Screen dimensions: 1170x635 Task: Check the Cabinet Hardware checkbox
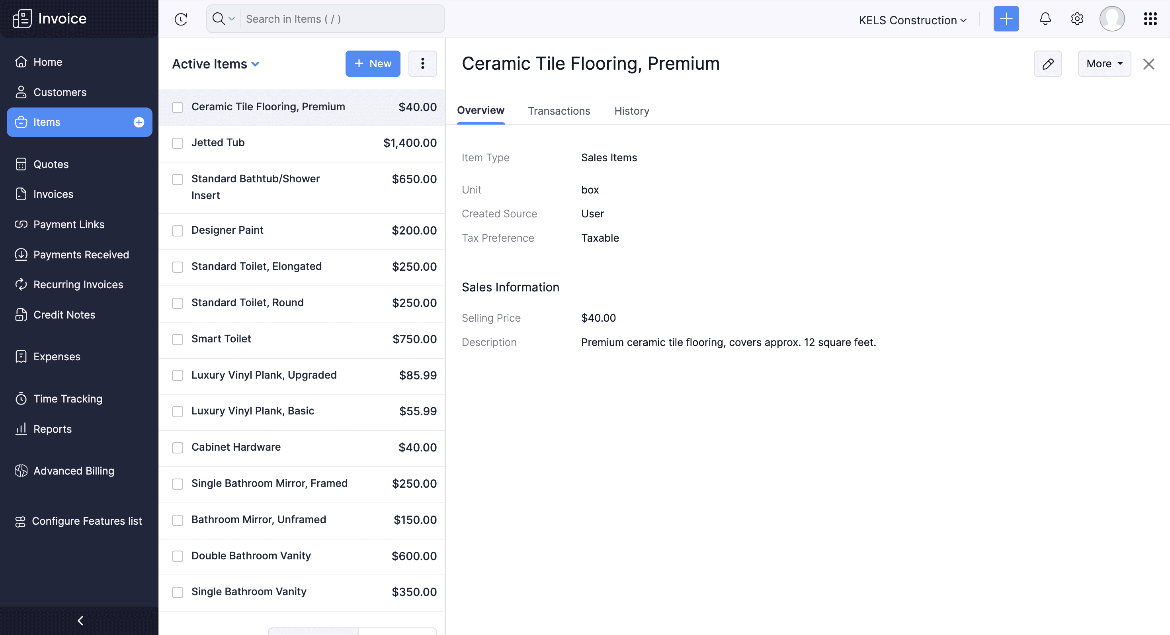(178, 447)
